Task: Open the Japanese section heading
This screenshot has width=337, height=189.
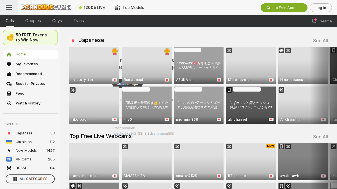Action: point(91,40)
